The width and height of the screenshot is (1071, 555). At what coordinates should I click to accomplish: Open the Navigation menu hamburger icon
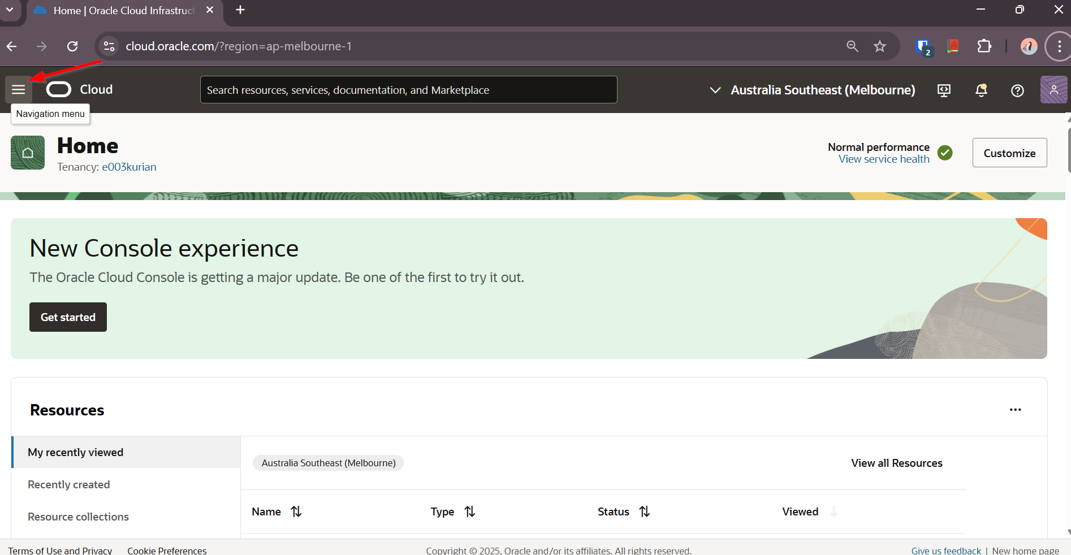tap(19, 90)
